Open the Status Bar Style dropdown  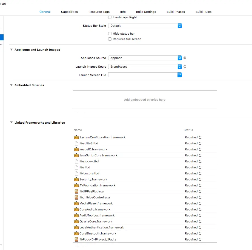coord(145,26)
